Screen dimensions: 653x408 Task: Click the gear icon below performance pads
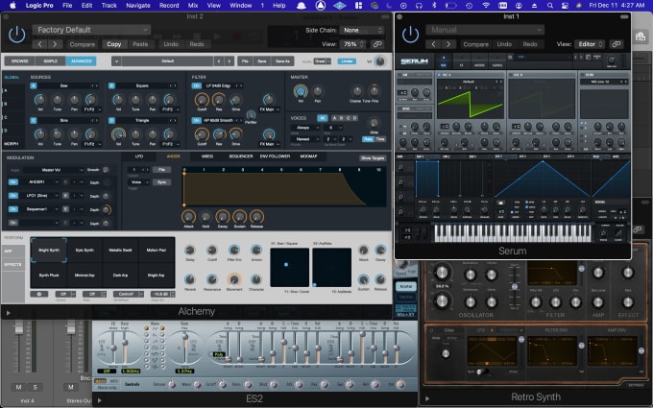click(x=39, y=294)
